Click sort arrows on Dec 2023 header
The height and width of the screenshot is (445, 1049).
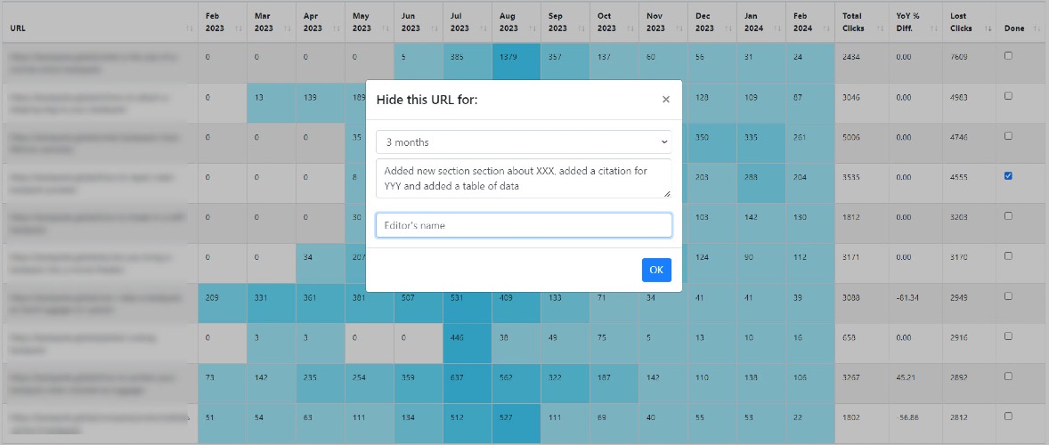click(x=728, y=28)
